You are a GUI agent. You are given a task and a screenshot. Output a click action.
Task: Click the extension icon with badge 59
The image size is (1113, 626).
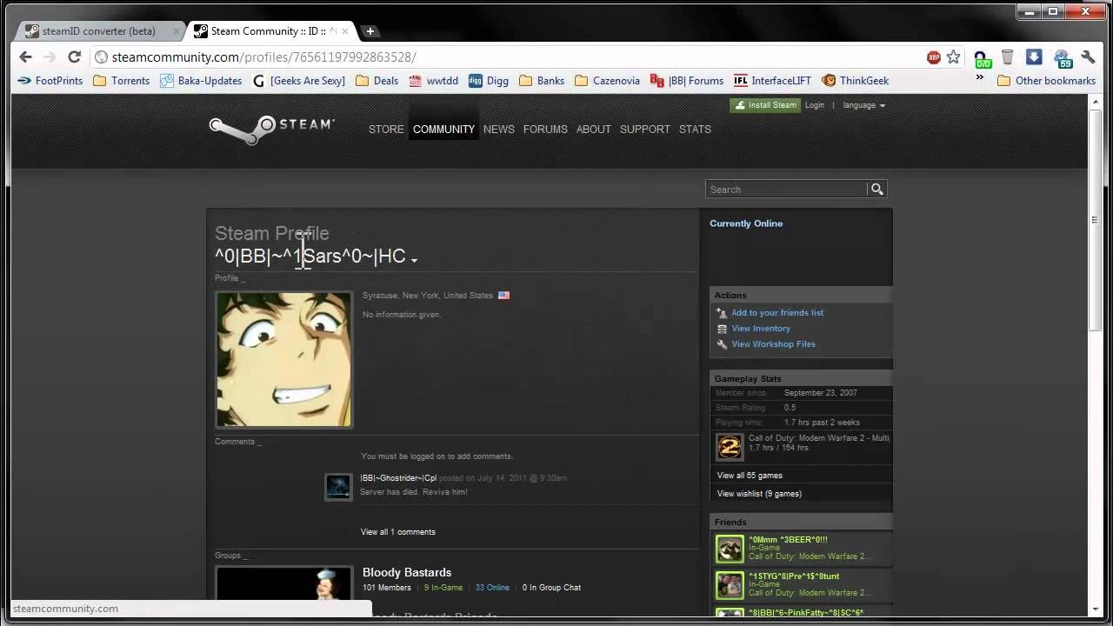1063,59
